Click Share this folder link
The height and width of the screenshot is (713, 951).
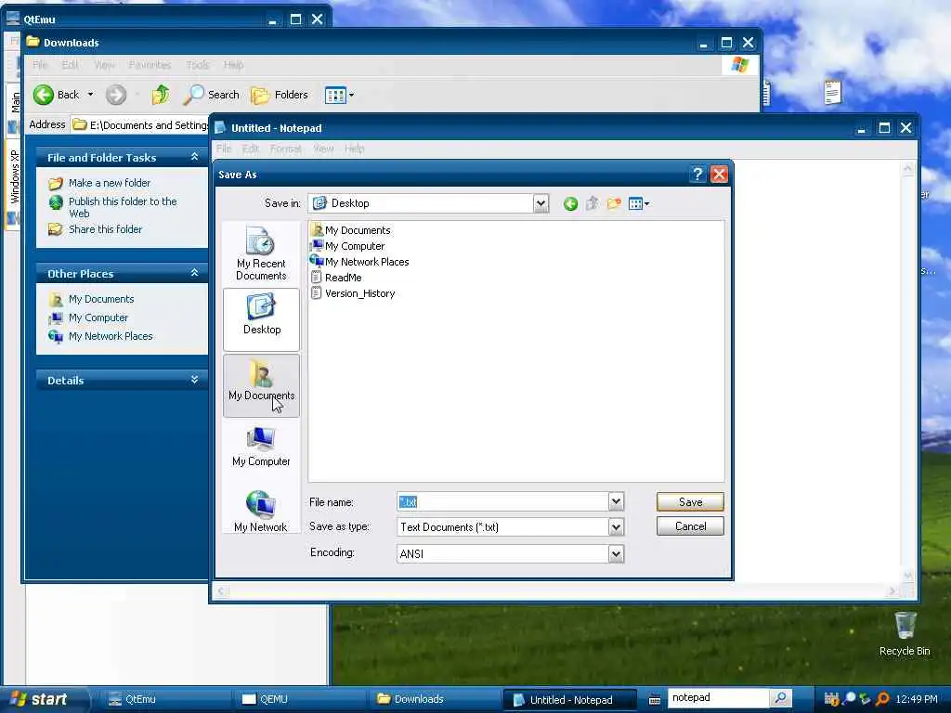(x=105, y=229)
